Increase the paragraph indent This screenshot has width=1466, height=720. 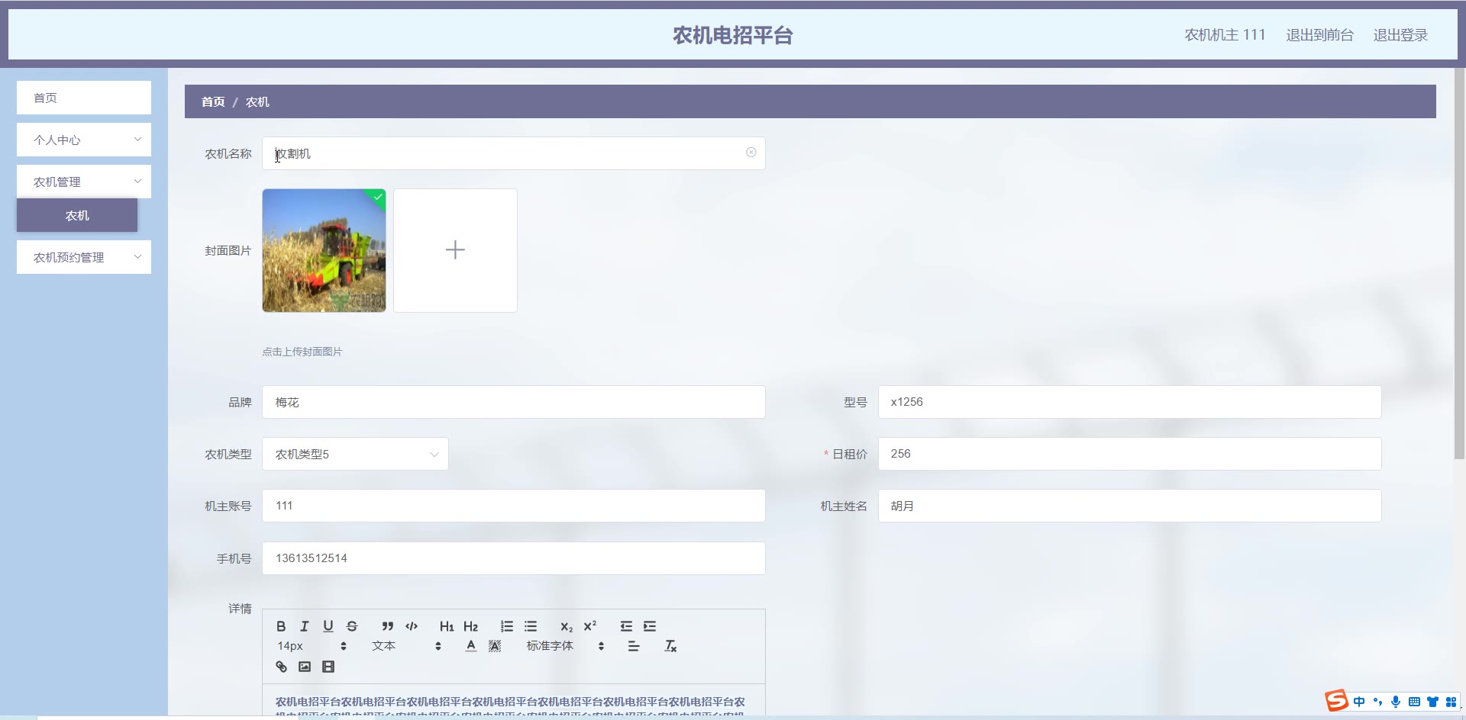tap(650, 626)
